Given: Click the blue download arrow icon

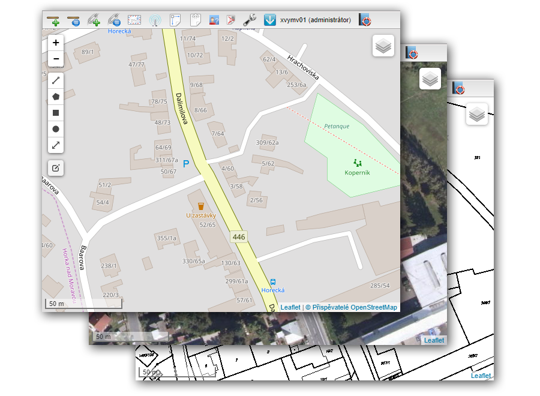Looking at the screenshot, I should click(x=270, y=20).
